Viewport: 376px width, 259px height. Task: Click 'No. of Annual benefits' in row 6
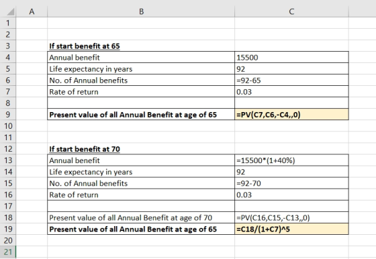coord(88,81)
